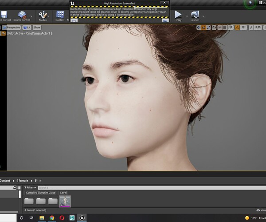This screenshot has height=222, width=266.
Task: Select the first folder in content browser
Action: coord(29,201)
